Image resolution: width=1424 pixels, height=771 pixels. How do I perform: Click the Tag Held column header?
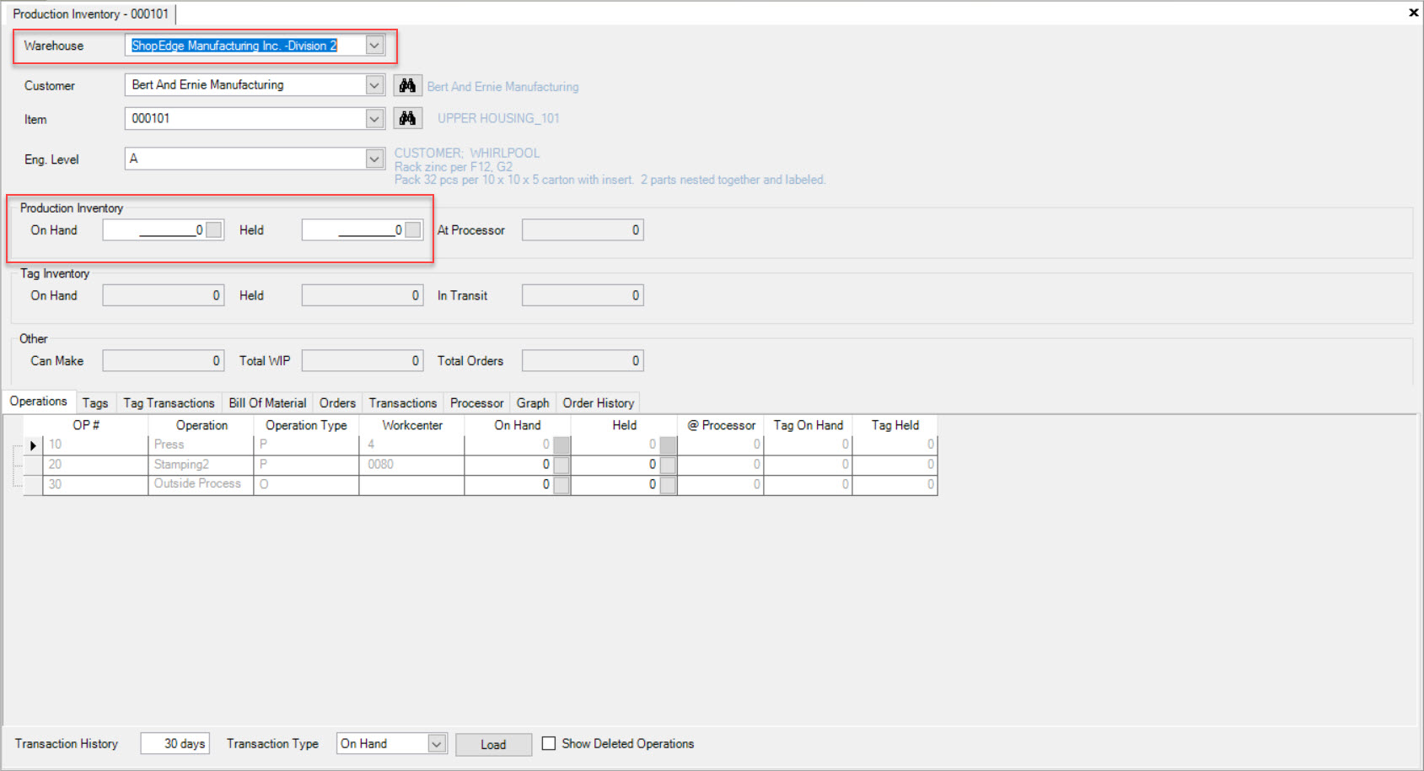tap(895, 425)
